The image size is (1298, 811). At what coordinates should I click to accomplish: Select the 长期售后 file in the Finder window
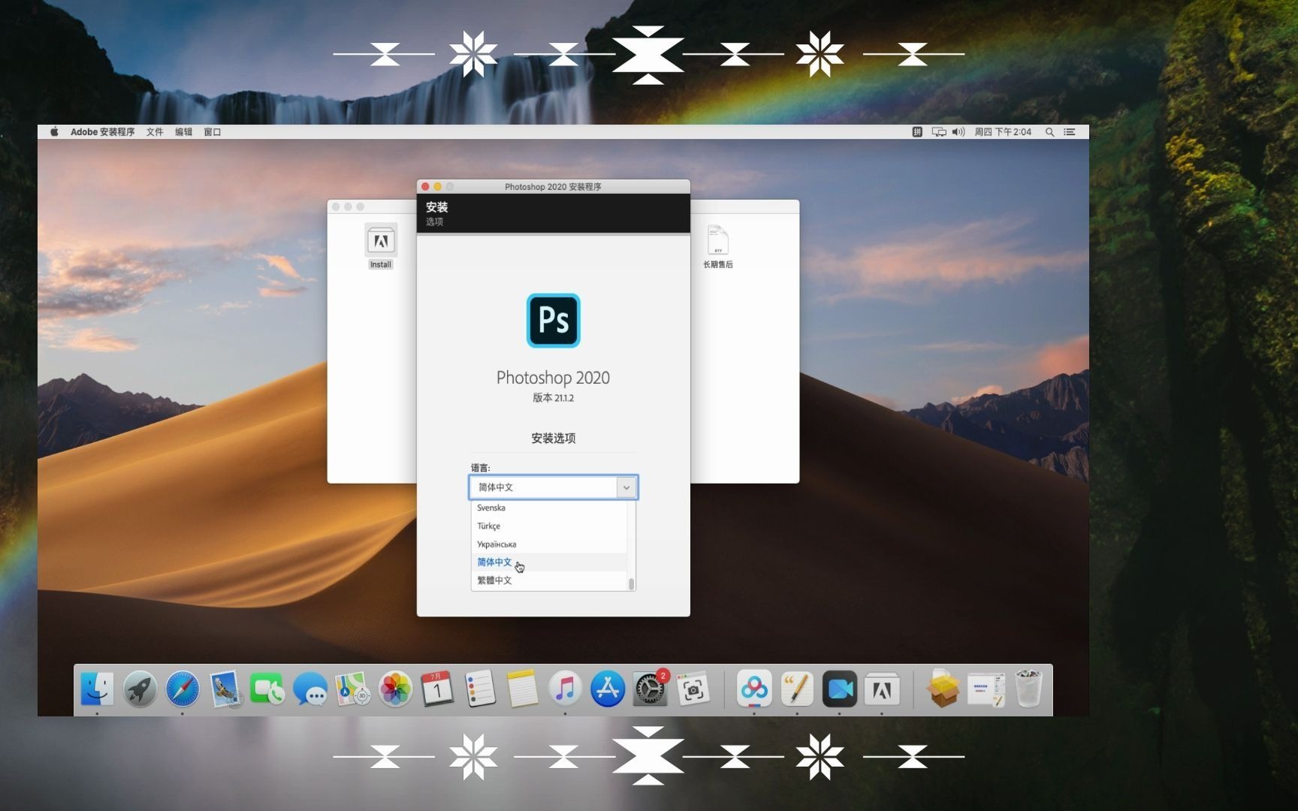click(718, 246)
